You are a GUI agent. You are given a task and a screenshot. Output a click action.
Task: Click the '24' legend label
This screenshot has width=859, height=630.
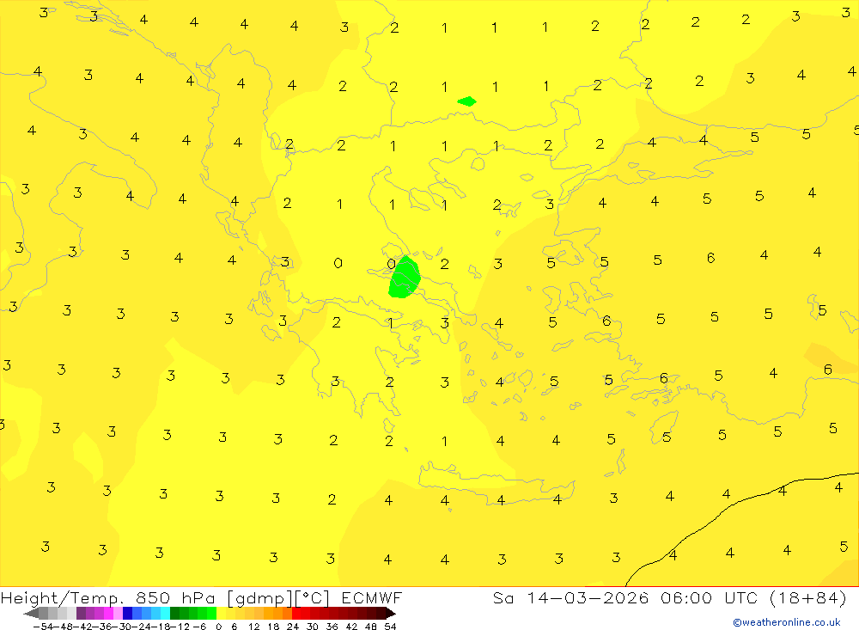(x=293, y=627)
